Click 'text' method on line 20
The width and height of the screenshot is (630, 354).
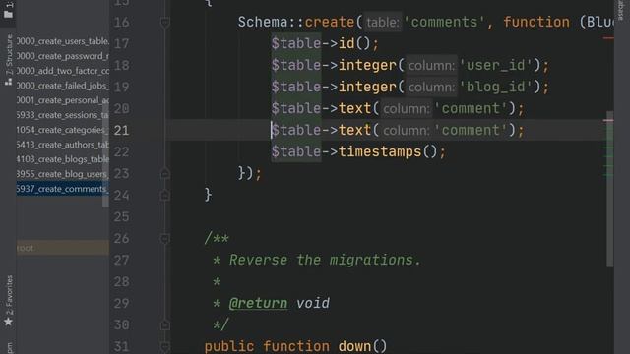click(x=354, y=108)
